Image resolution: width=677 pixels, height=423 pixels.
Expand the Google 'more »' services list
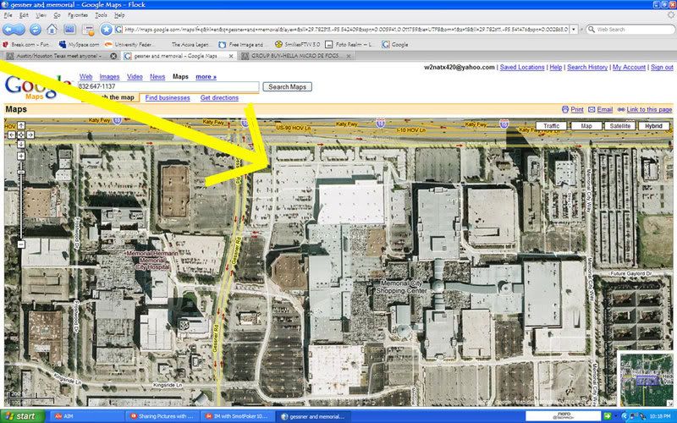[x=206, y=76]
